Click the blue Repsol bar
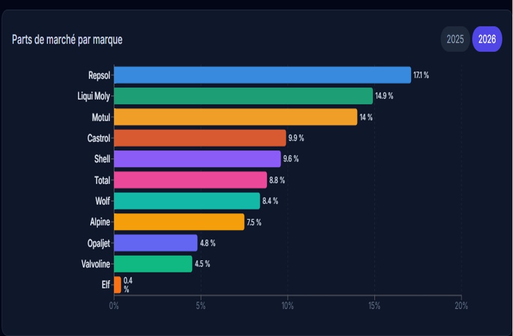Screen dimensions: 513x336 262,75
